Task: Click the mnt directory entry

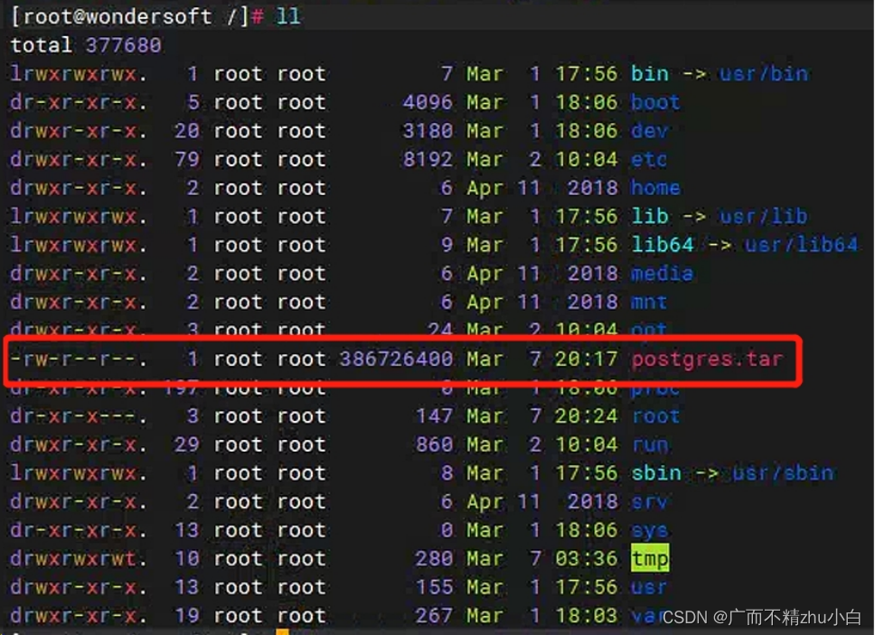Action: point(647,302)
